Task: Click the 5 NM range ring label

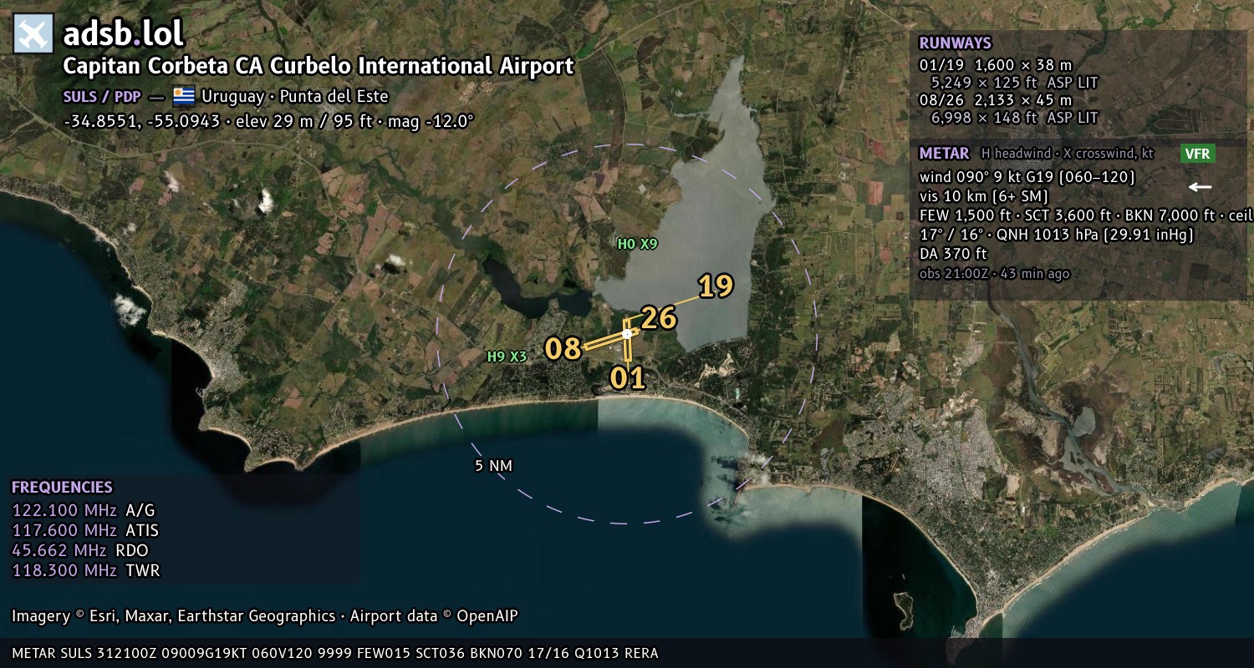Action: click(x=493, y=465)
